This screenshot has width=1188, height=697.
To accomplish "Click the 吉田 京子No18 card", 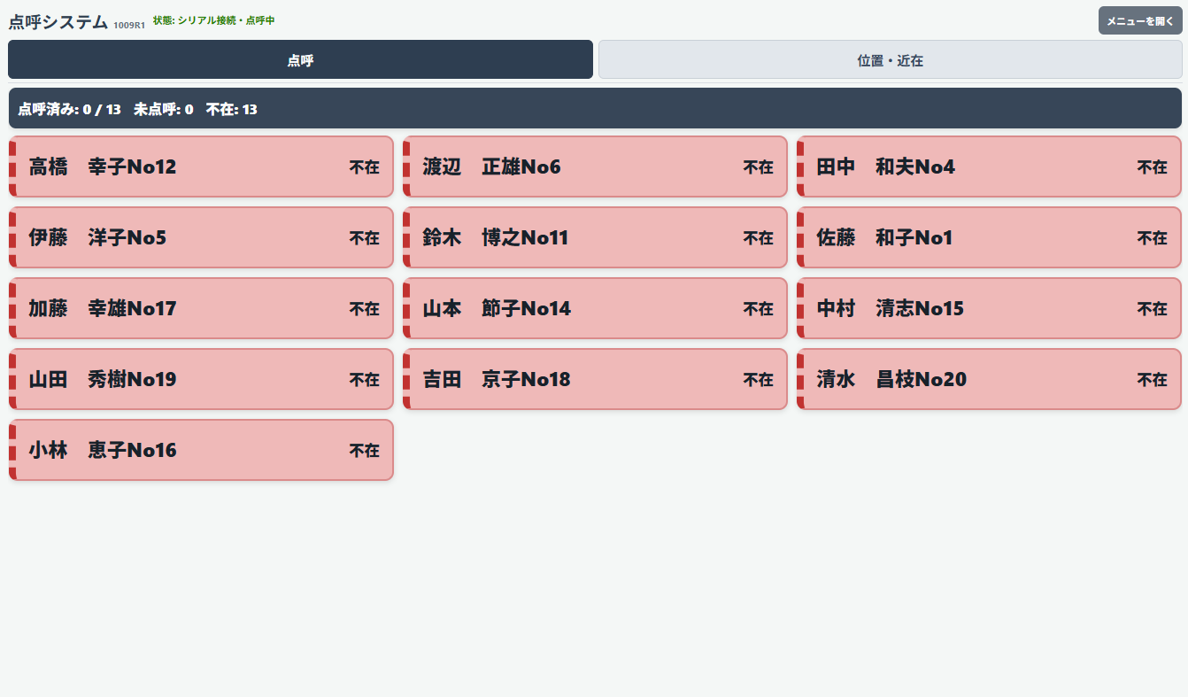I will coord(595,379).
